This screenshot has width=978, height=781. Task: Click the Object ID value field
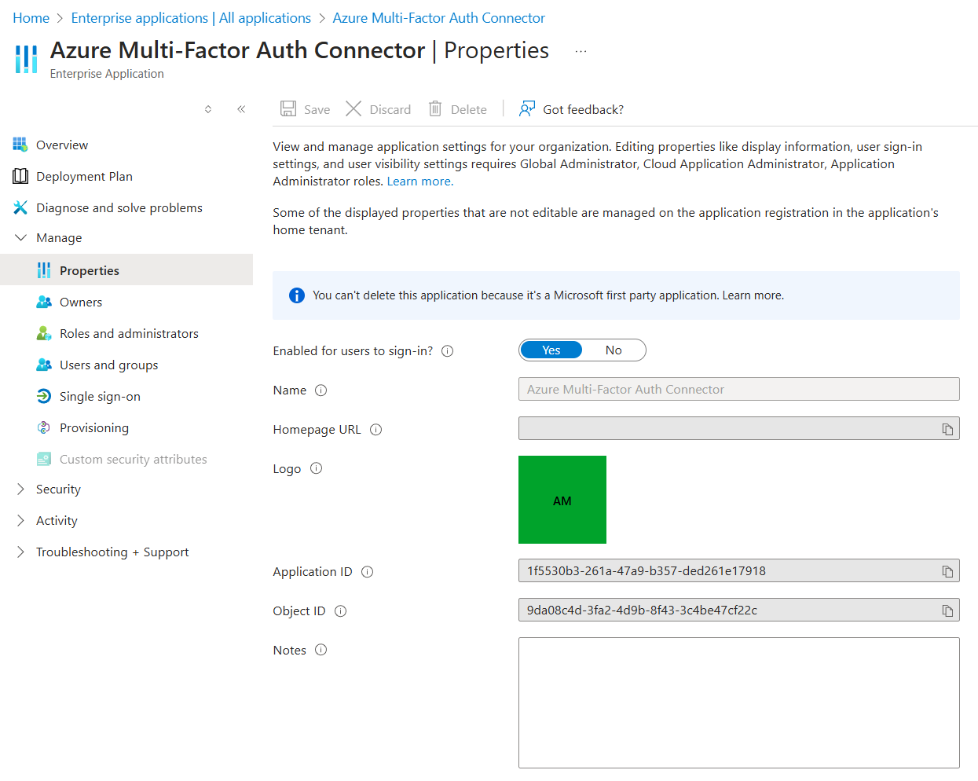tap(739, 610)
